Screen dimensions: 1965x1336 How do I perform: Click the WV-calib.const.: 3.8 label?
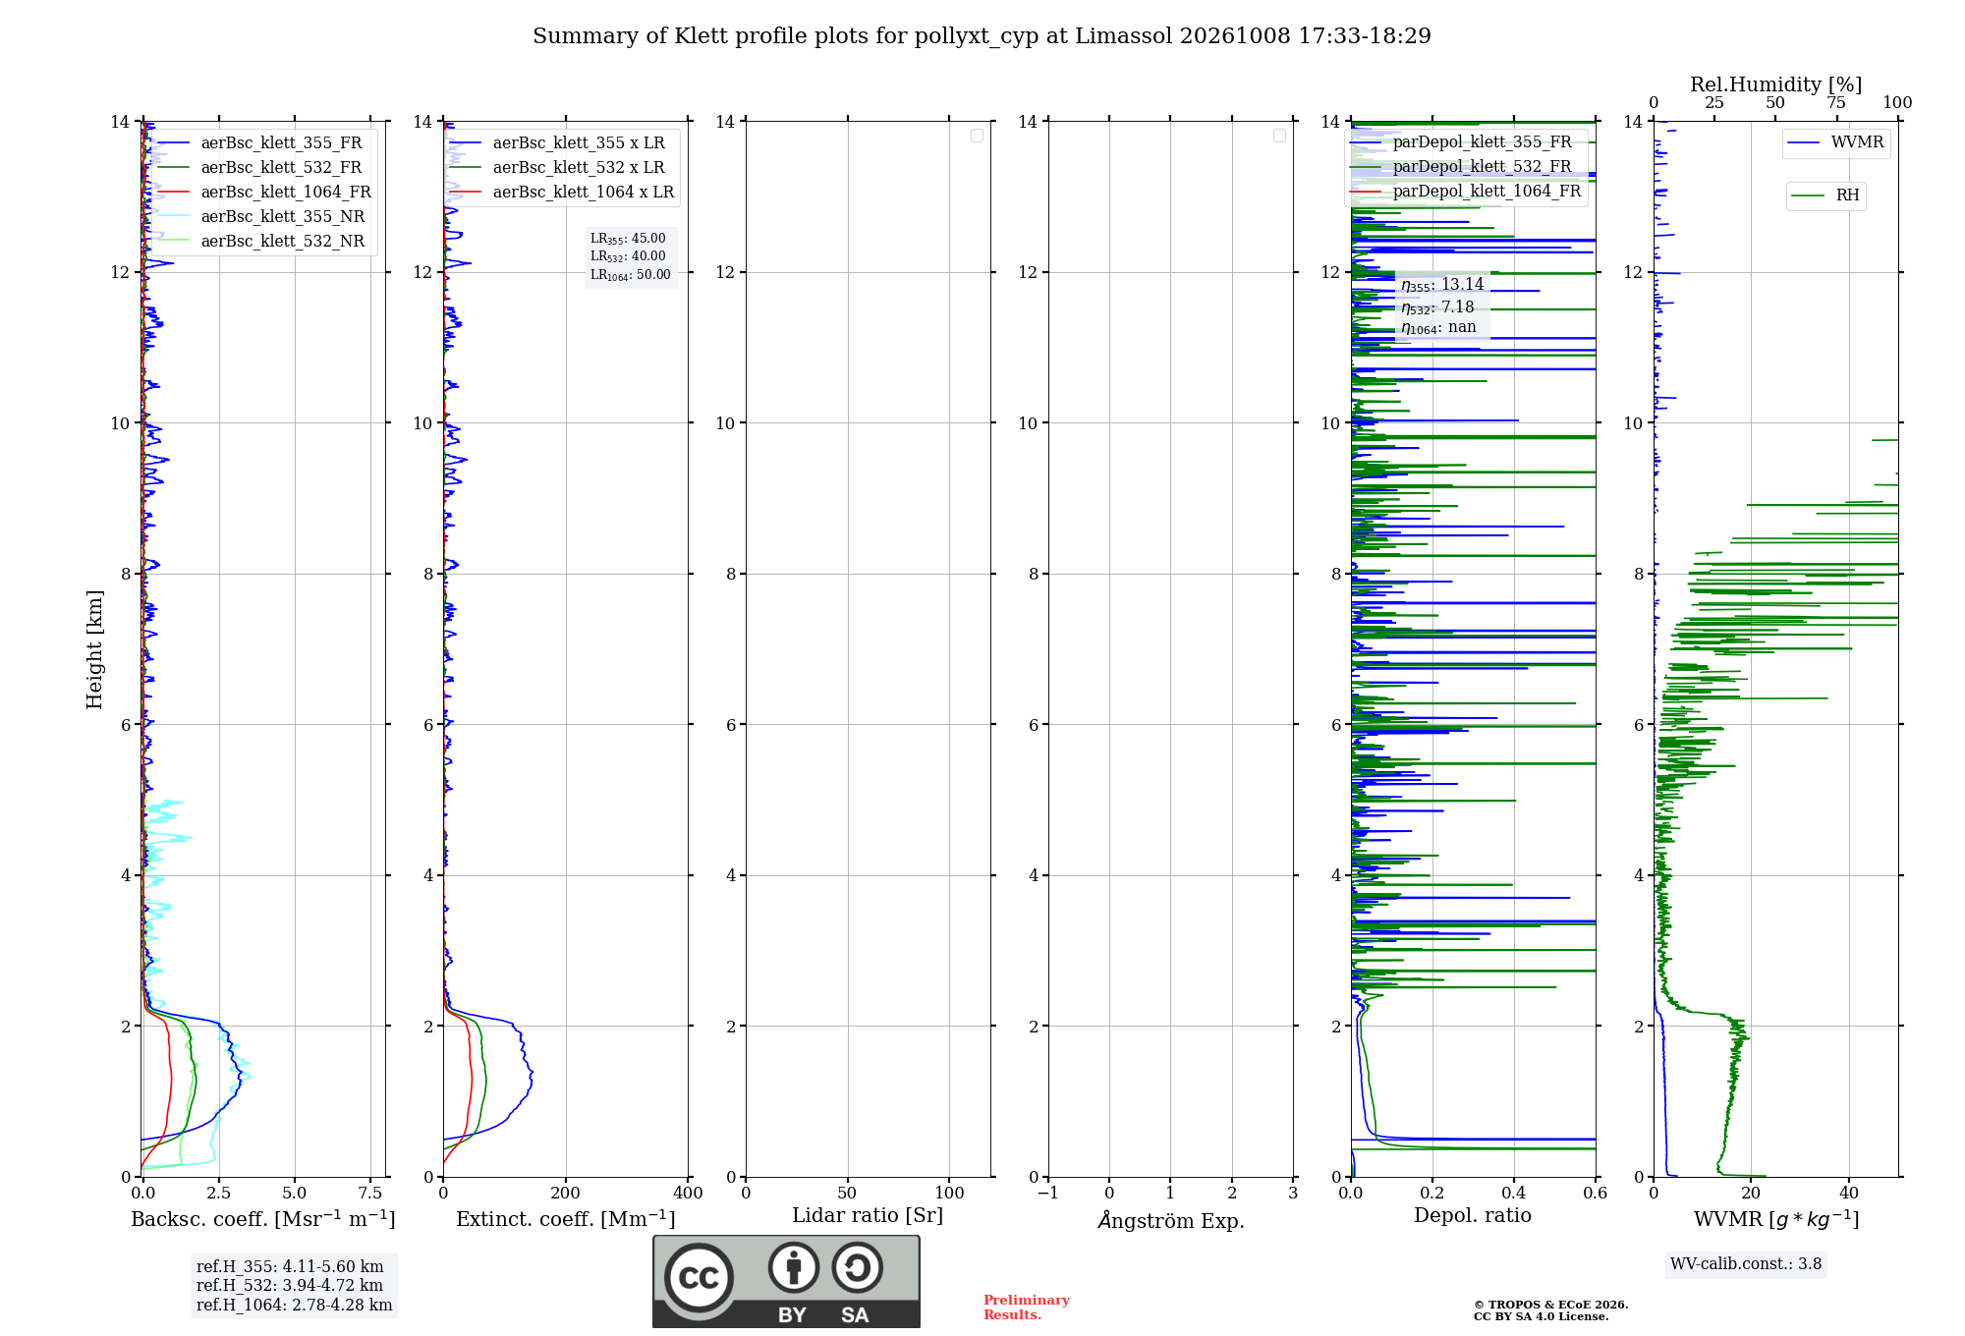[x=1746, y=1264]
